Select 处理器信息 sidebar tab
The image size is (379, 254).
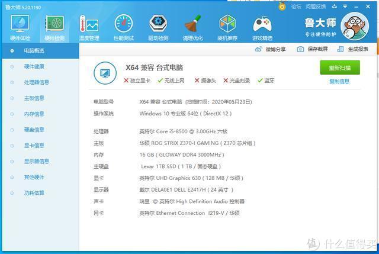[x=40, y=82]
